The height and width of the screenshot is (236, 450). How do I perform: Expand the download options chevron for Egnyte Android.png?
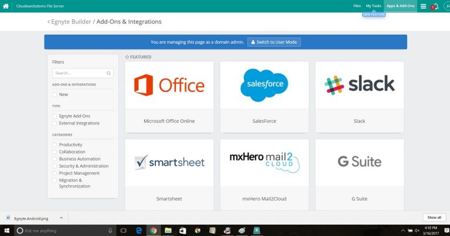[x=62, y=218]
